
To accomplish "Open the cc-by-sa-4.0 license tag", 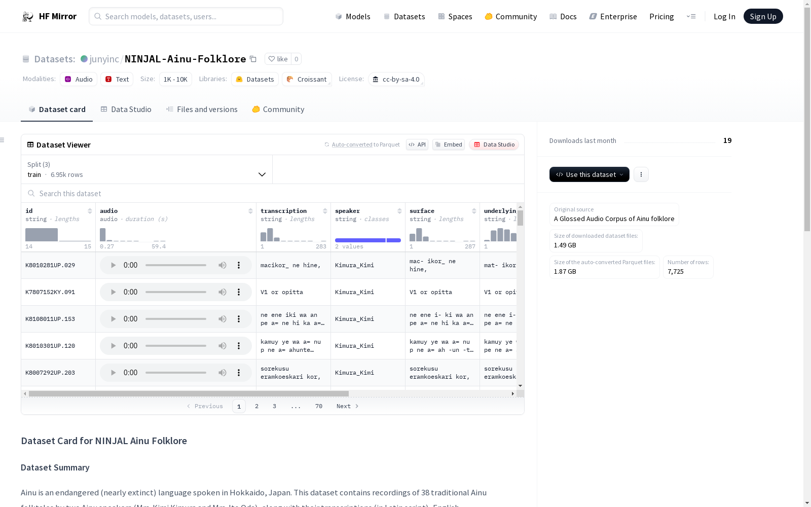I will pos(396,79).
